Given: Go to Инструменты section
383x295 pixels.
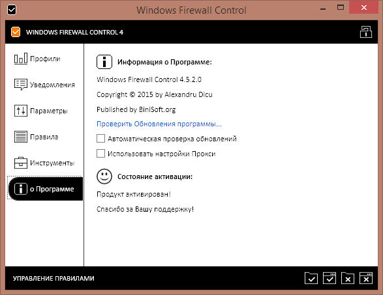Looking at the screenshot, I should (x=45, y=163).
